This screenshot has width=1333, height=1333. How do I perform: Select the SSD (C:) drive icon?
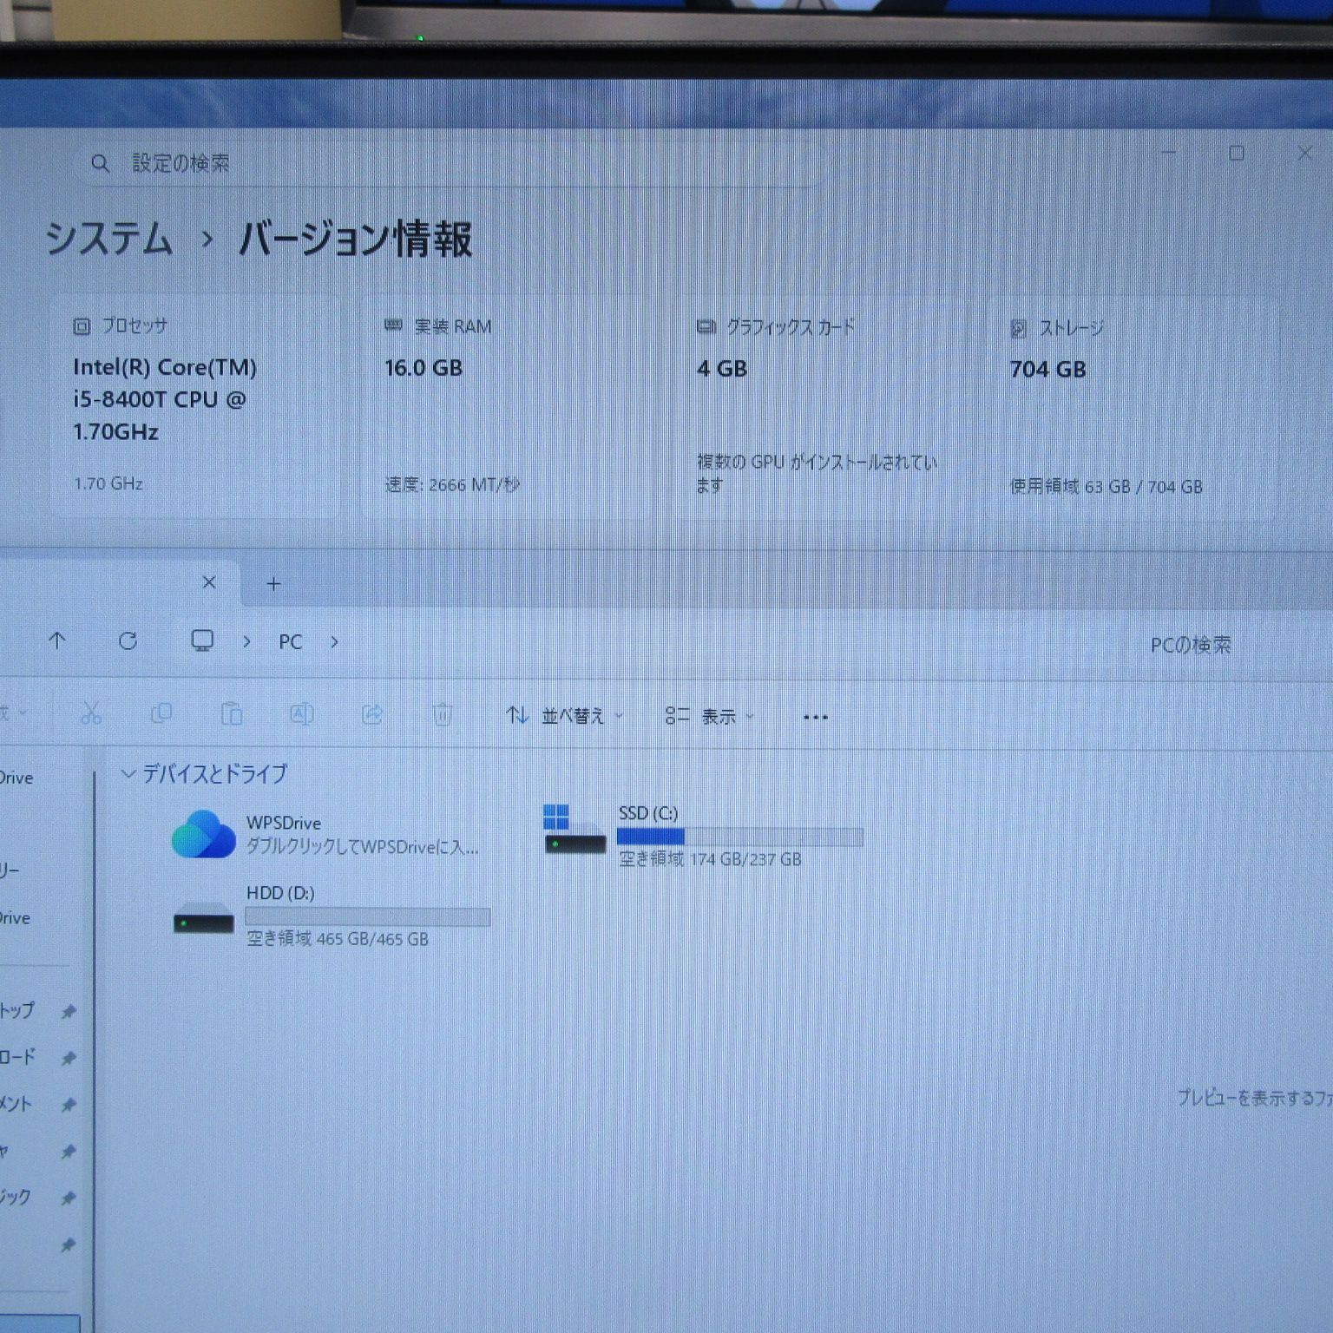pyautogui.click(x=574, y=830)
